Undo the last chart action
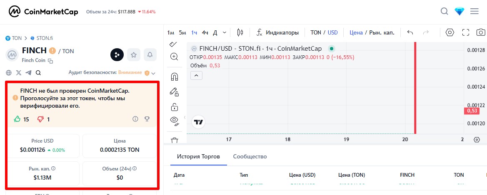The width and height of the screenshot is (487, 195). coord(410,32)
